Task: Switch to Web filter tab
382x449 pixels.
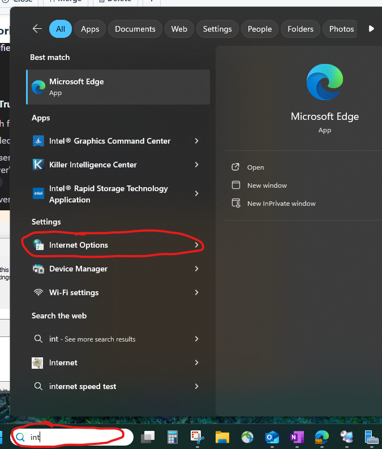Action: 179,29
